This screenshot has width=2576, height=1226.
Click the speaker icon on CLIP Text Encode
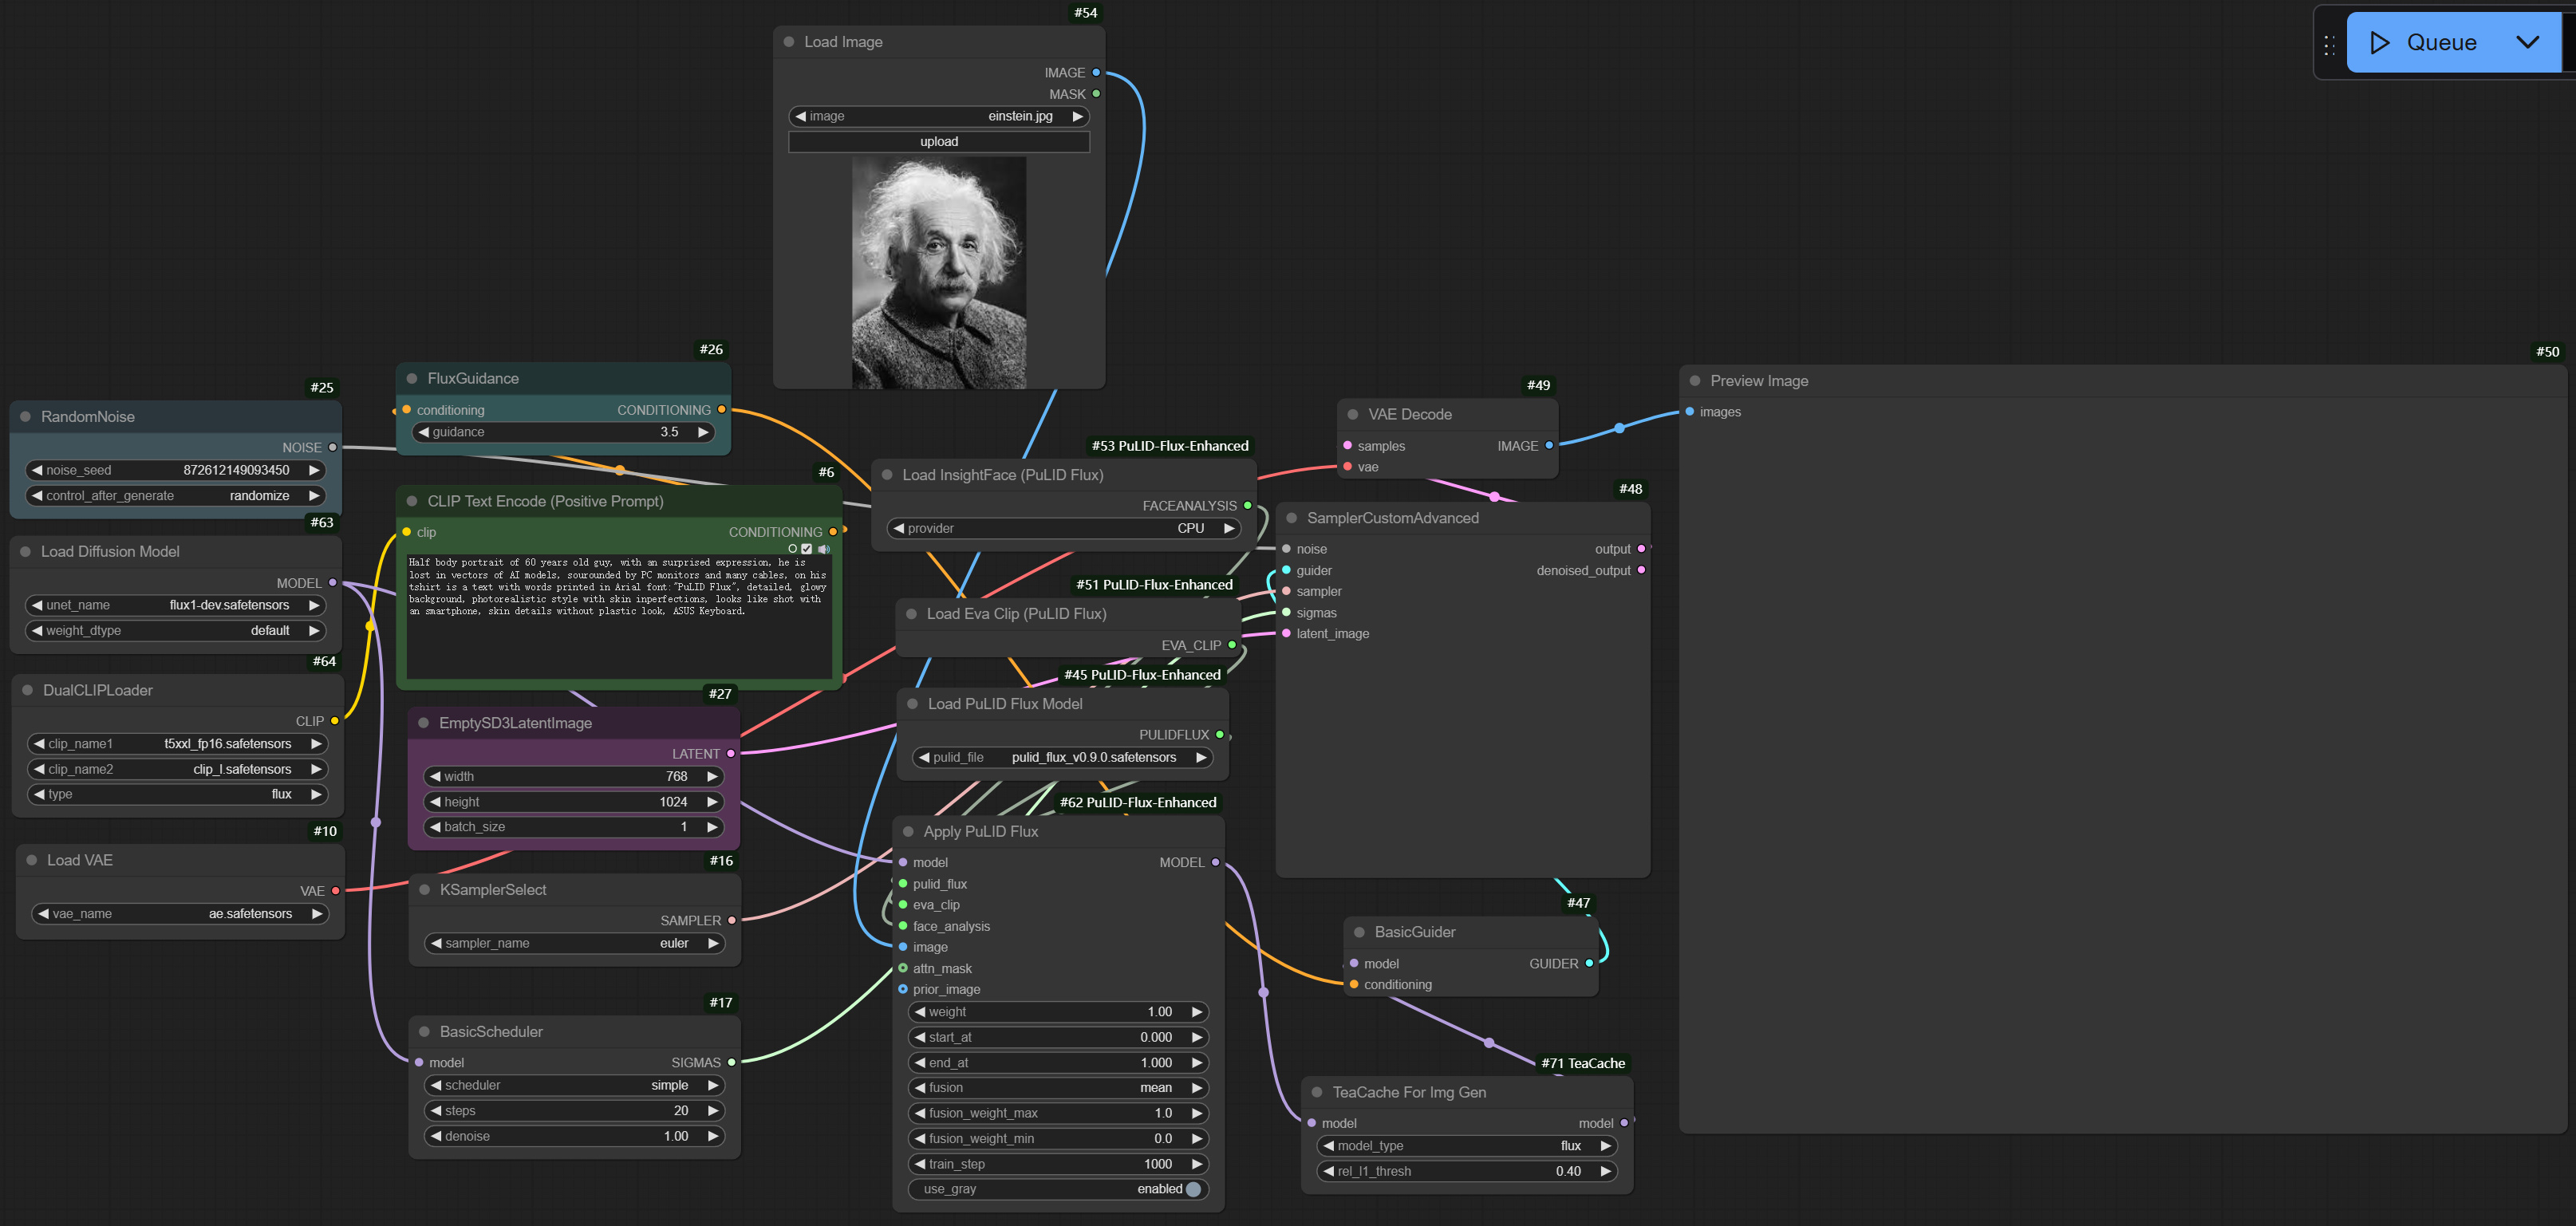(825, 549)
